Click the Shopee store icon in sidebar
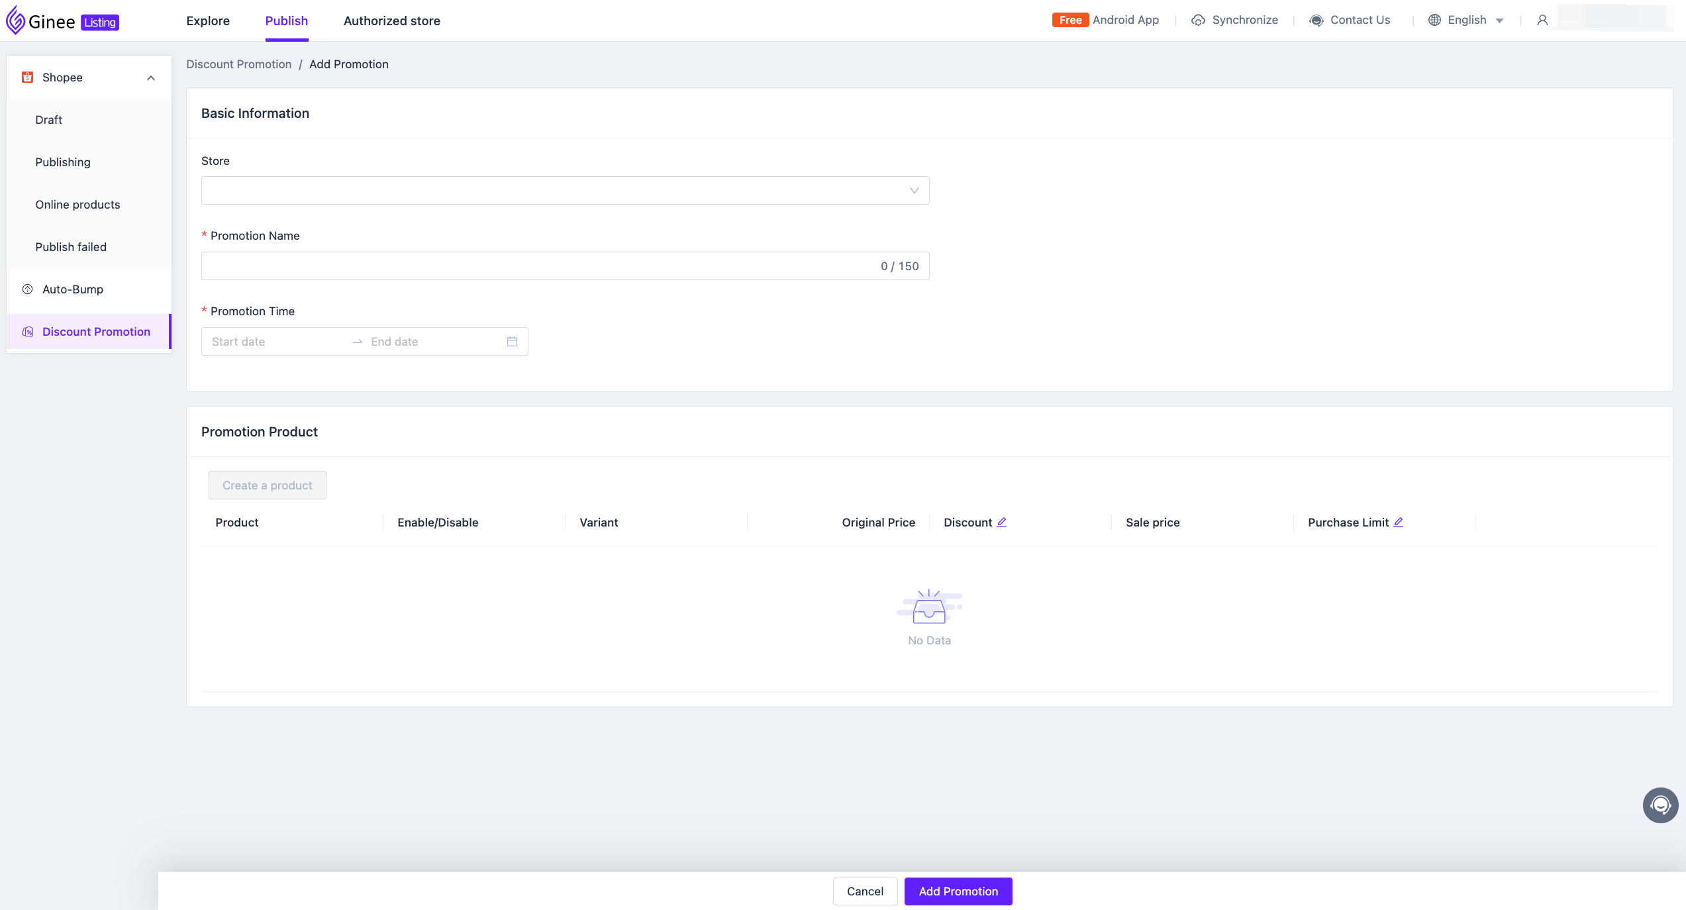Screen dimensions: 1686x910 27,77
